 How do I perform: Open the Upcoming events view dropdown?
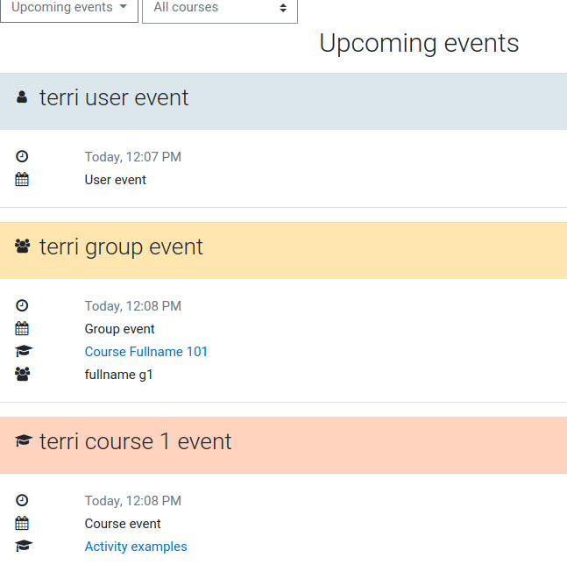point(69,8)
